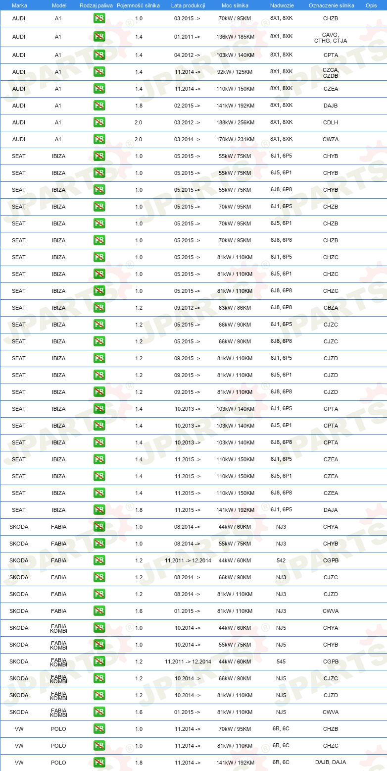Click fuel icon in Audi A1 136kW / 185KM row
Viewport: 387px width, 771px height.
99,37
